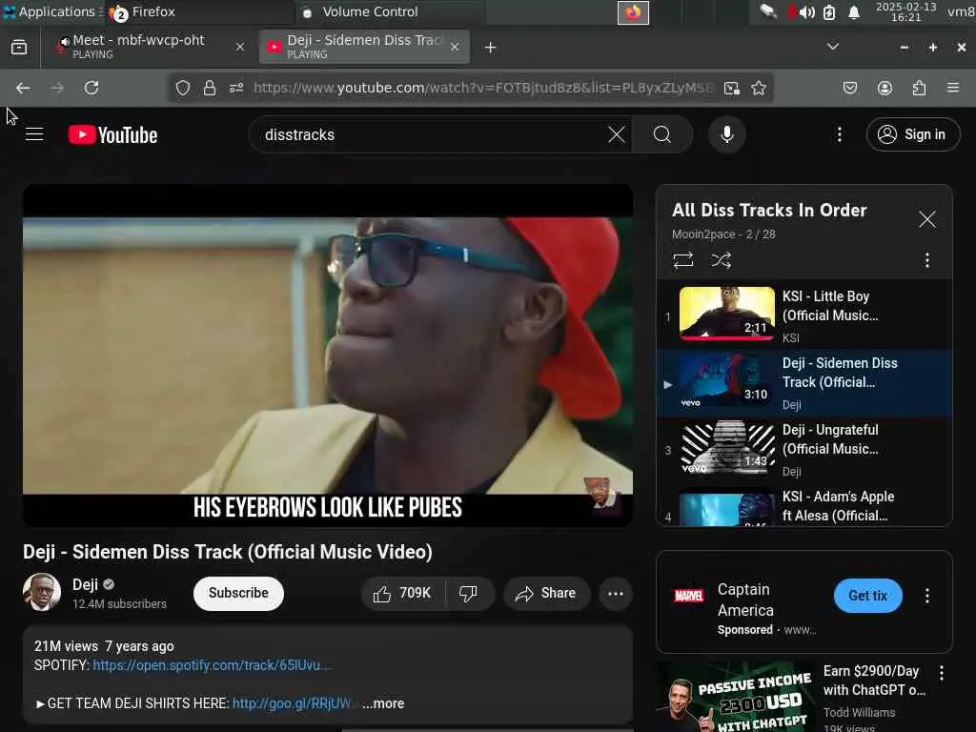The width and height of the screenshot is (976, 732).
Task: Open notifications bell in system tray
Action: pos(854,12)
